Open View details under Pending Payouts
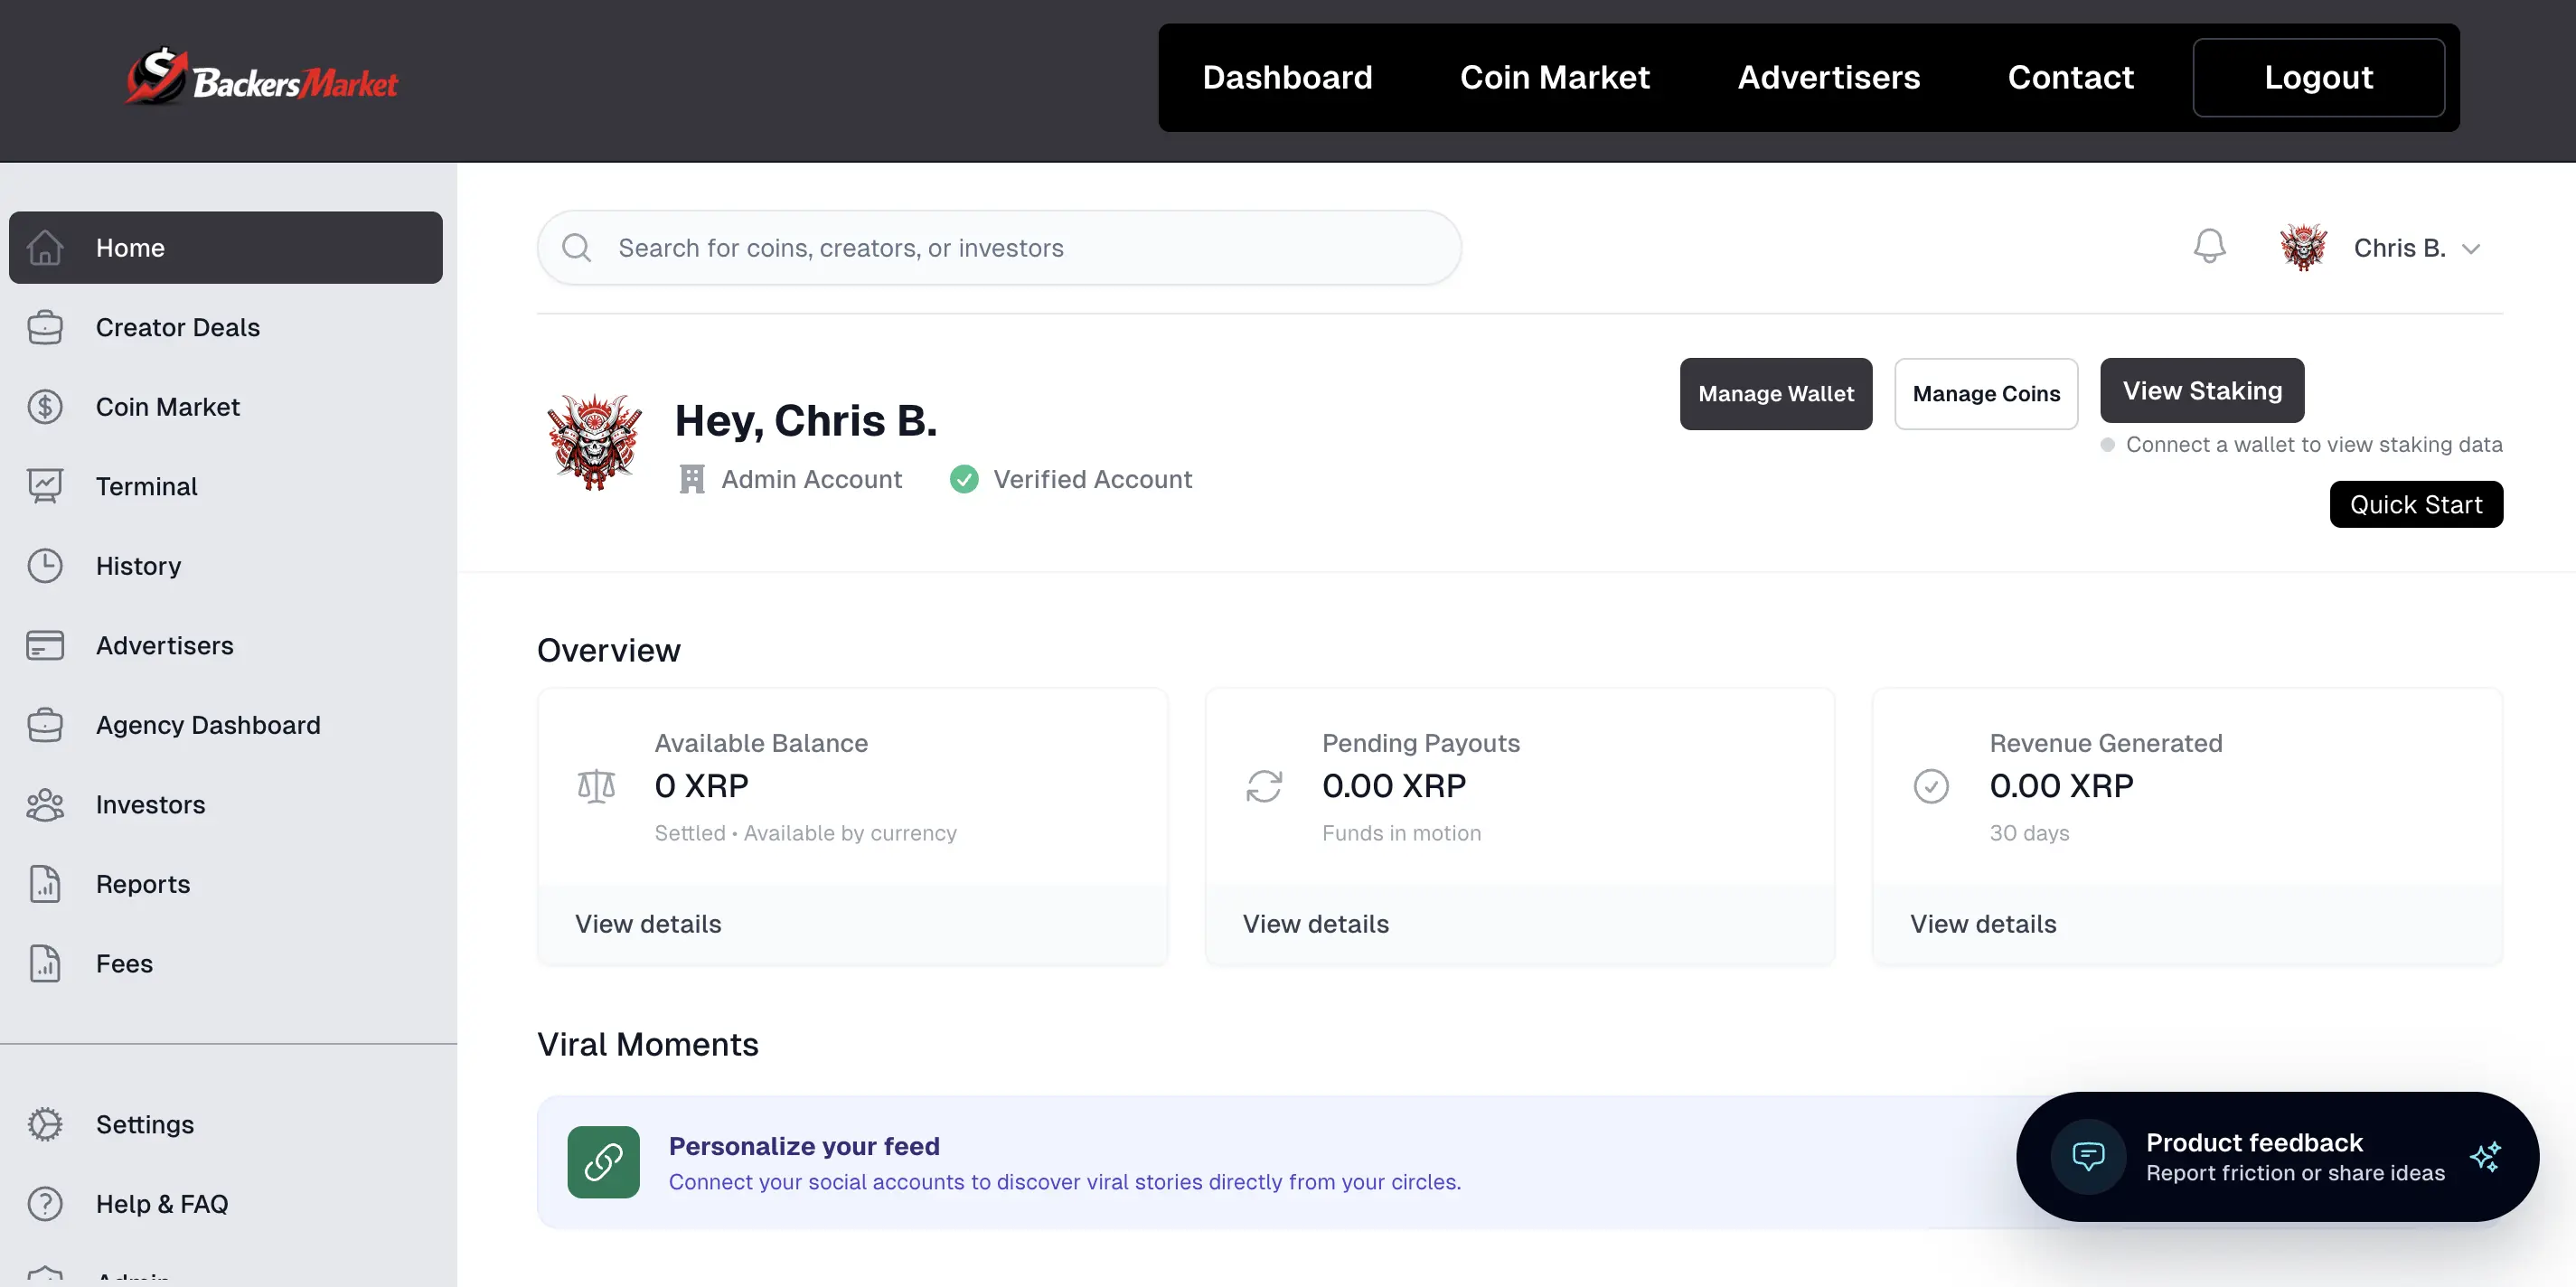 (x=1315, y=924)
